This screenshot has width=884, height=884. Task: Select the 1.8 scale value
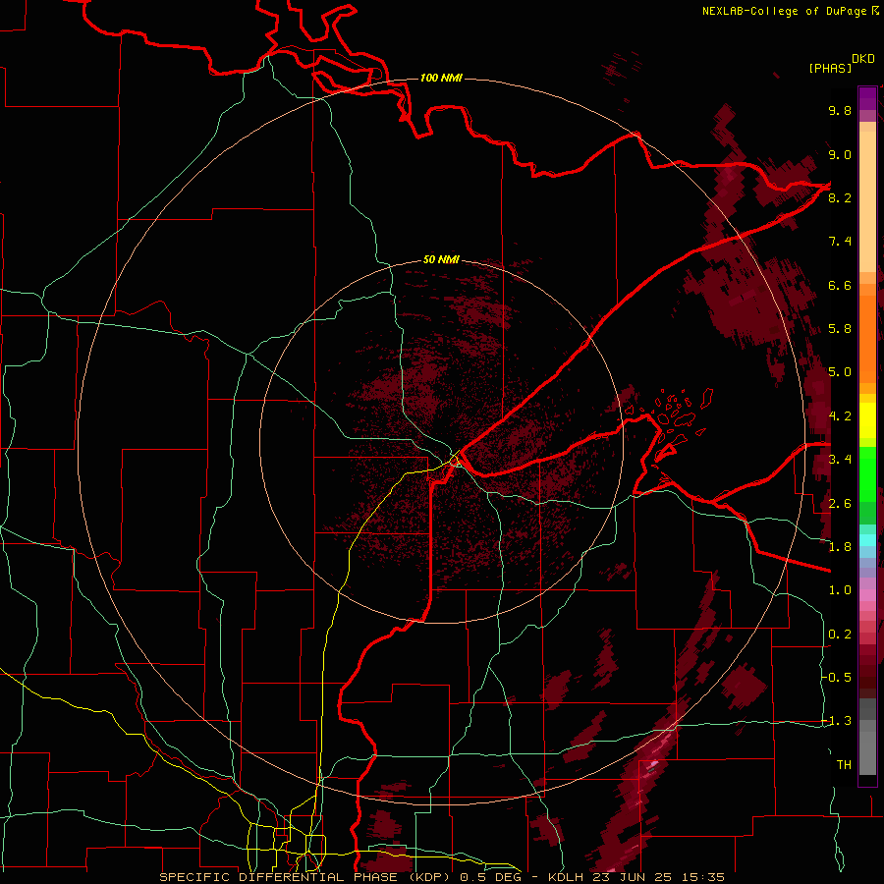point(840,546)
